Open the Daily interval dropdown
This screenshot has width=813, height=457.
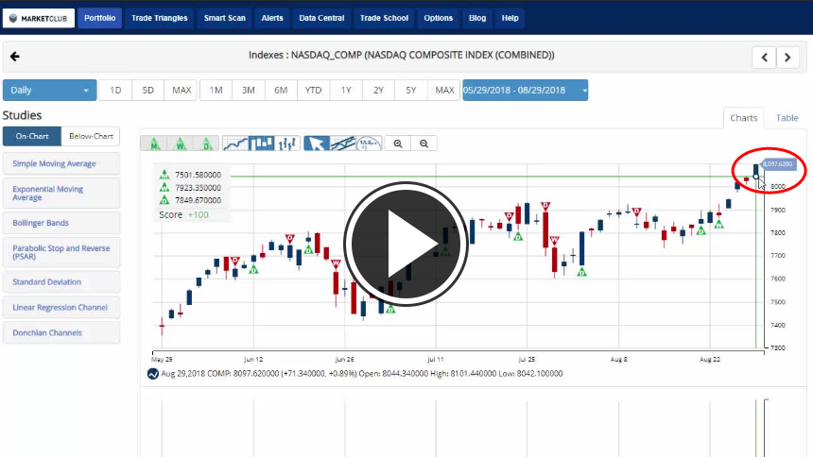(x=50, y=91)
